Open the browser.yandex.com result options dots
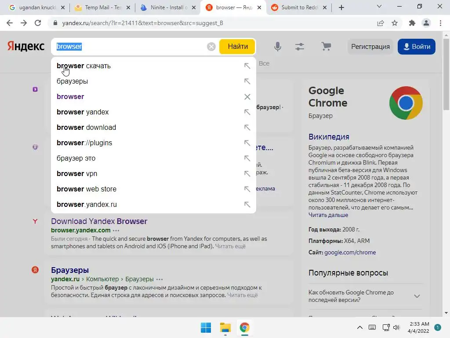Viewport: 450px width, 338px height. click(x=116, y=231)
